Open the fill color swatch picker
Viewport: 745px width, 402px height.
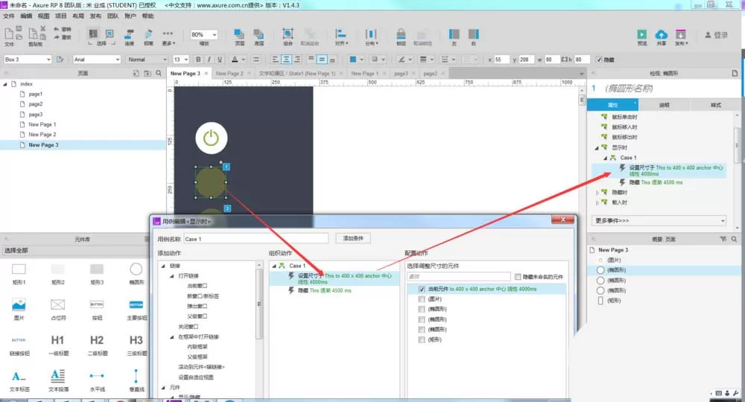click(x=353, y=60)
